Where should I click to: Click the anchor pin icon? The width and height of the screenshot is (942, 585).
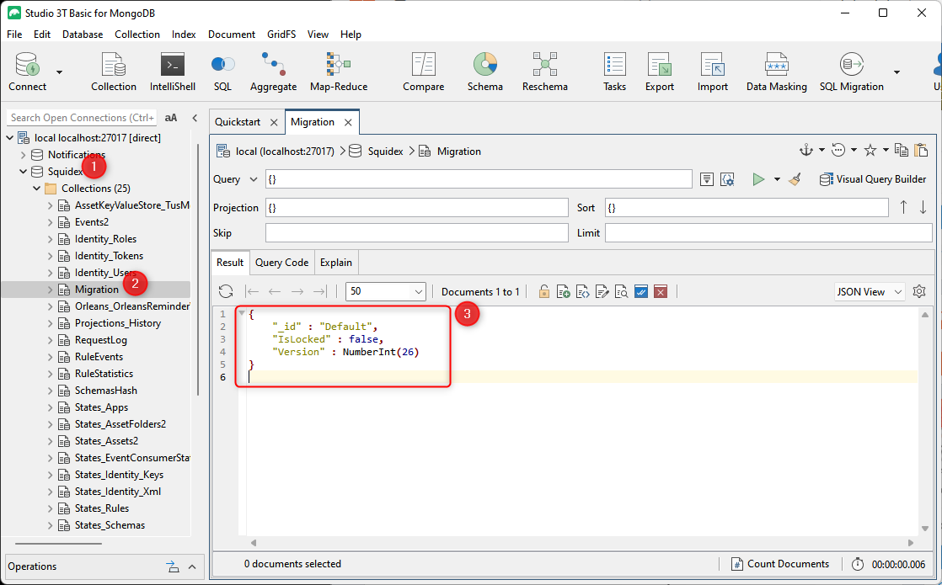(x=806, y=150)
